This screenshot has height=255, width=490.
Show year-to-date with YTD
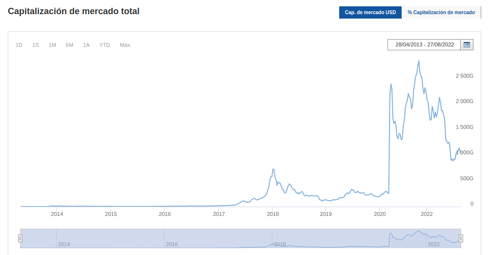tap(105, 45)
